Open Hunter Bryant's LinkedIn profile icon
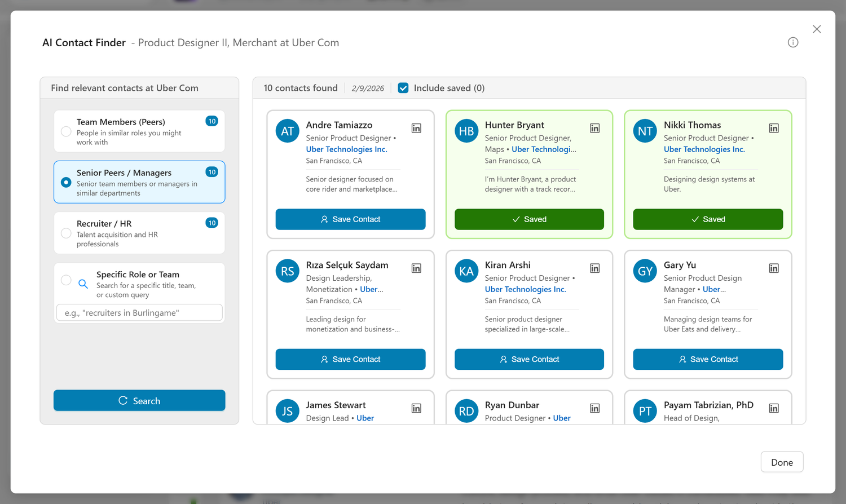Image resolution: width=846 pixels, height=504 pixels. pyautogui.click(x=595, y=129)
